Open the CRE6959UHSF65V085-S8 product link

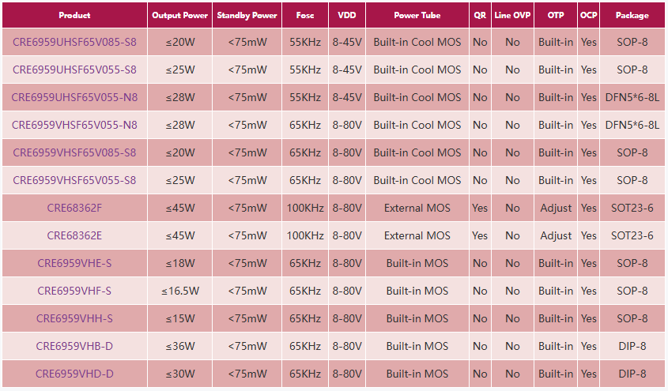click(74, 42)
